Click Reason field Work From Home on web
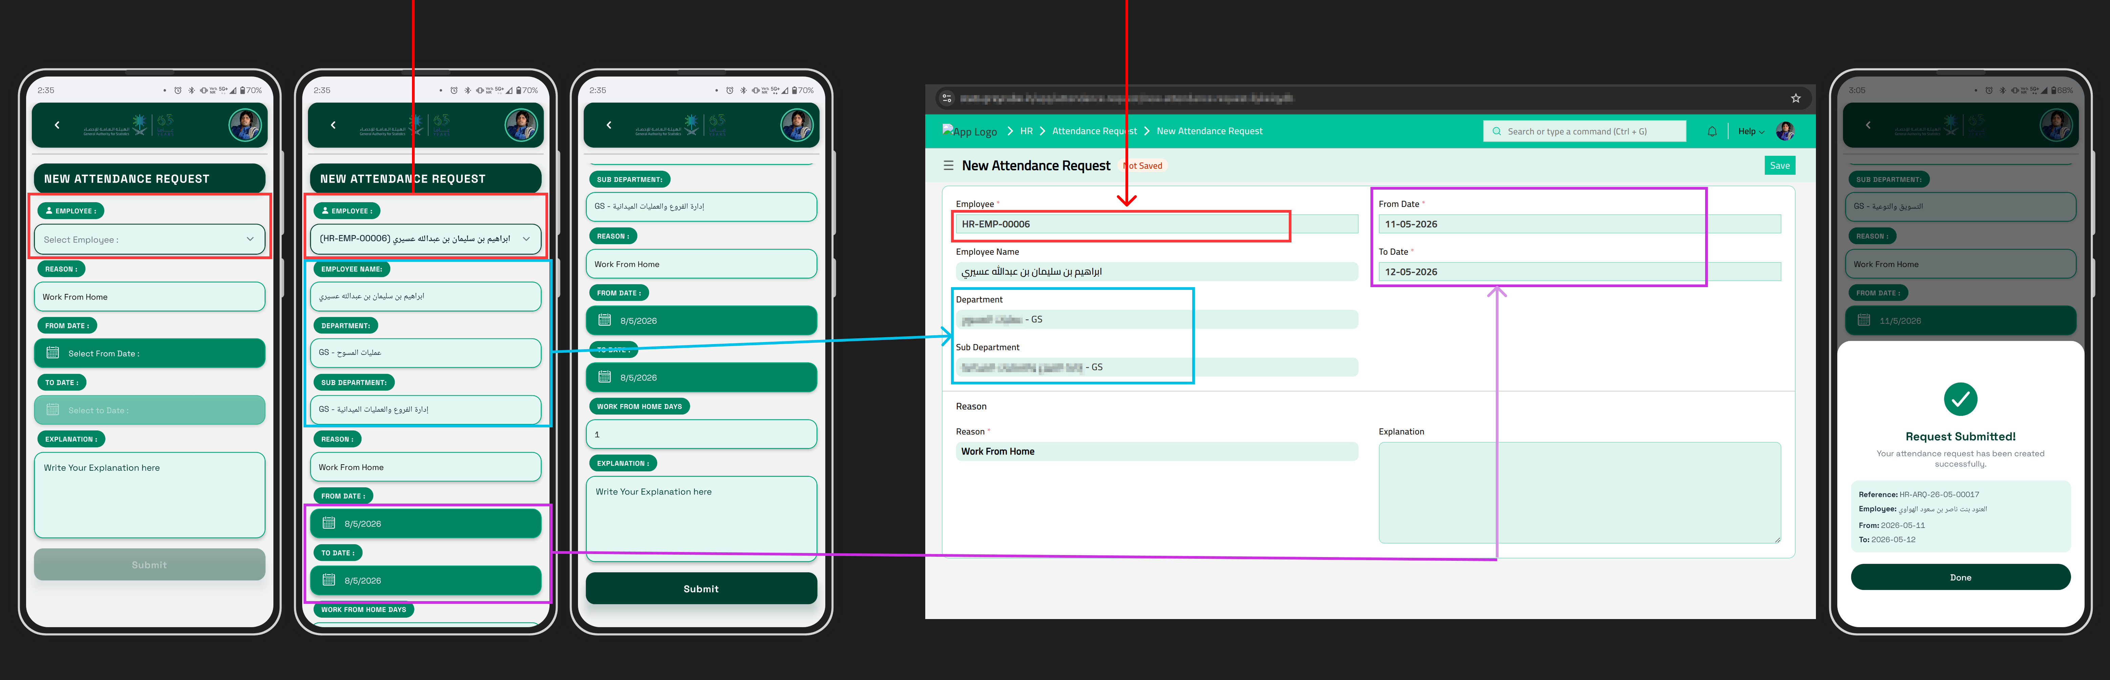2110x680 pixels. click(1157, 452)
